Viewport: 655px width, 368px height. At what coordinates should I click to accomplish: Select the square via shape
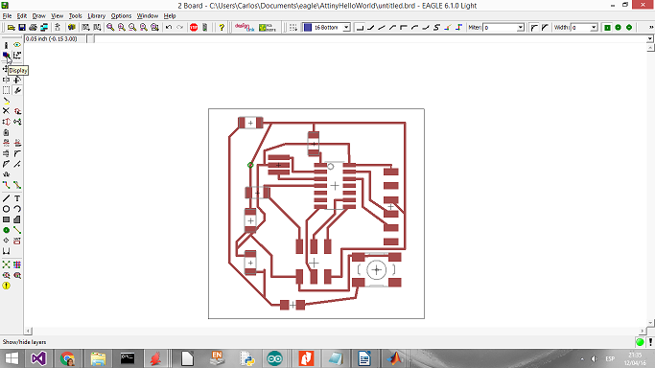tap(607, 28)
